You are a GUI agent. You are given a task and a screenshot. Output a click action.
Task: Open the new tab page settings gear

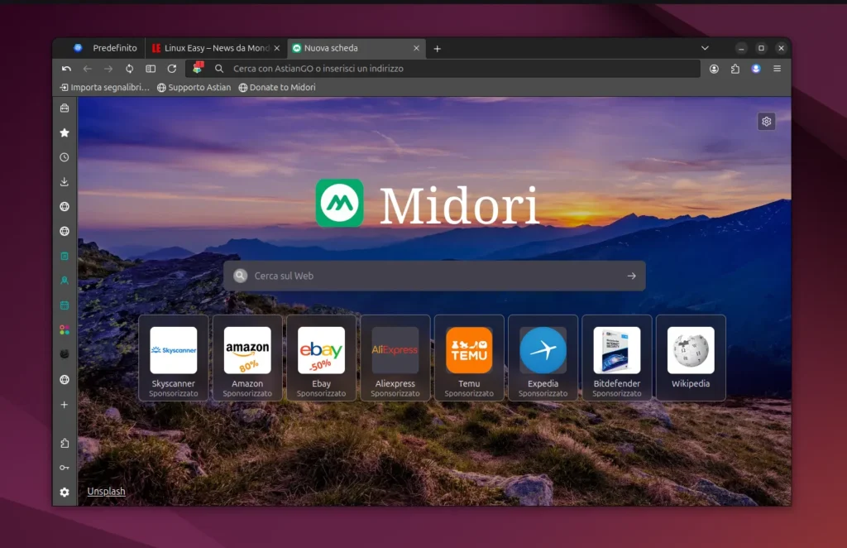click(766, 121)
